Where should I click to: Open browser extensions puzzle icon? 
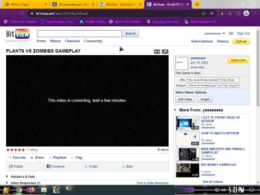click(x=230, y=13)
